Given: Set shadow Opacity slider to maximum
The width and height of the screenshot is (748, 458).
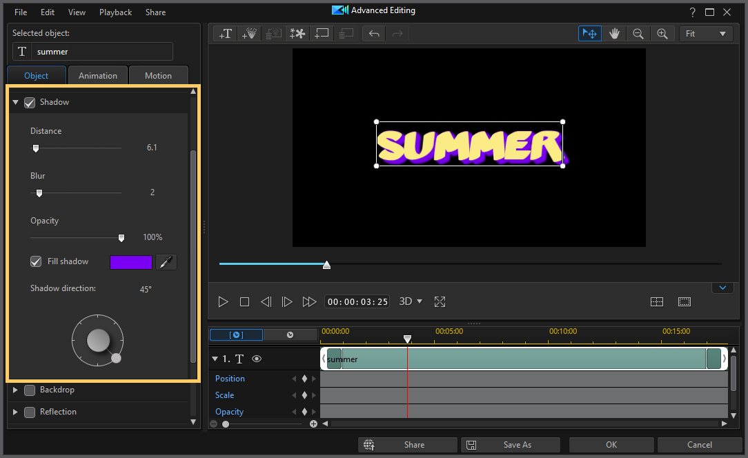Looking at the screenshot, I should (121, 237).
